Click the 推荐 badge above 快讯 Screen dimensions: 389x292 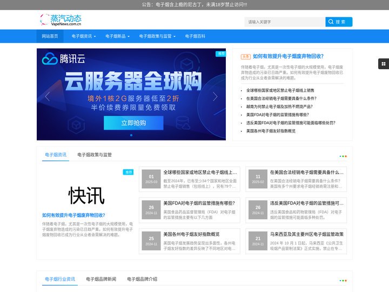128,172
